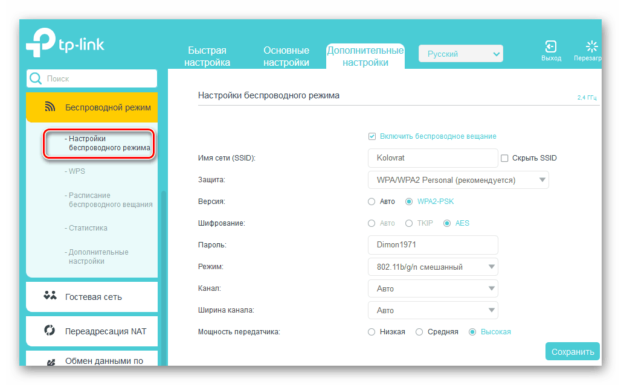Open Беспроводной режим sidebar section
This screenshot has width=621, height=385.
pos(92,107)
